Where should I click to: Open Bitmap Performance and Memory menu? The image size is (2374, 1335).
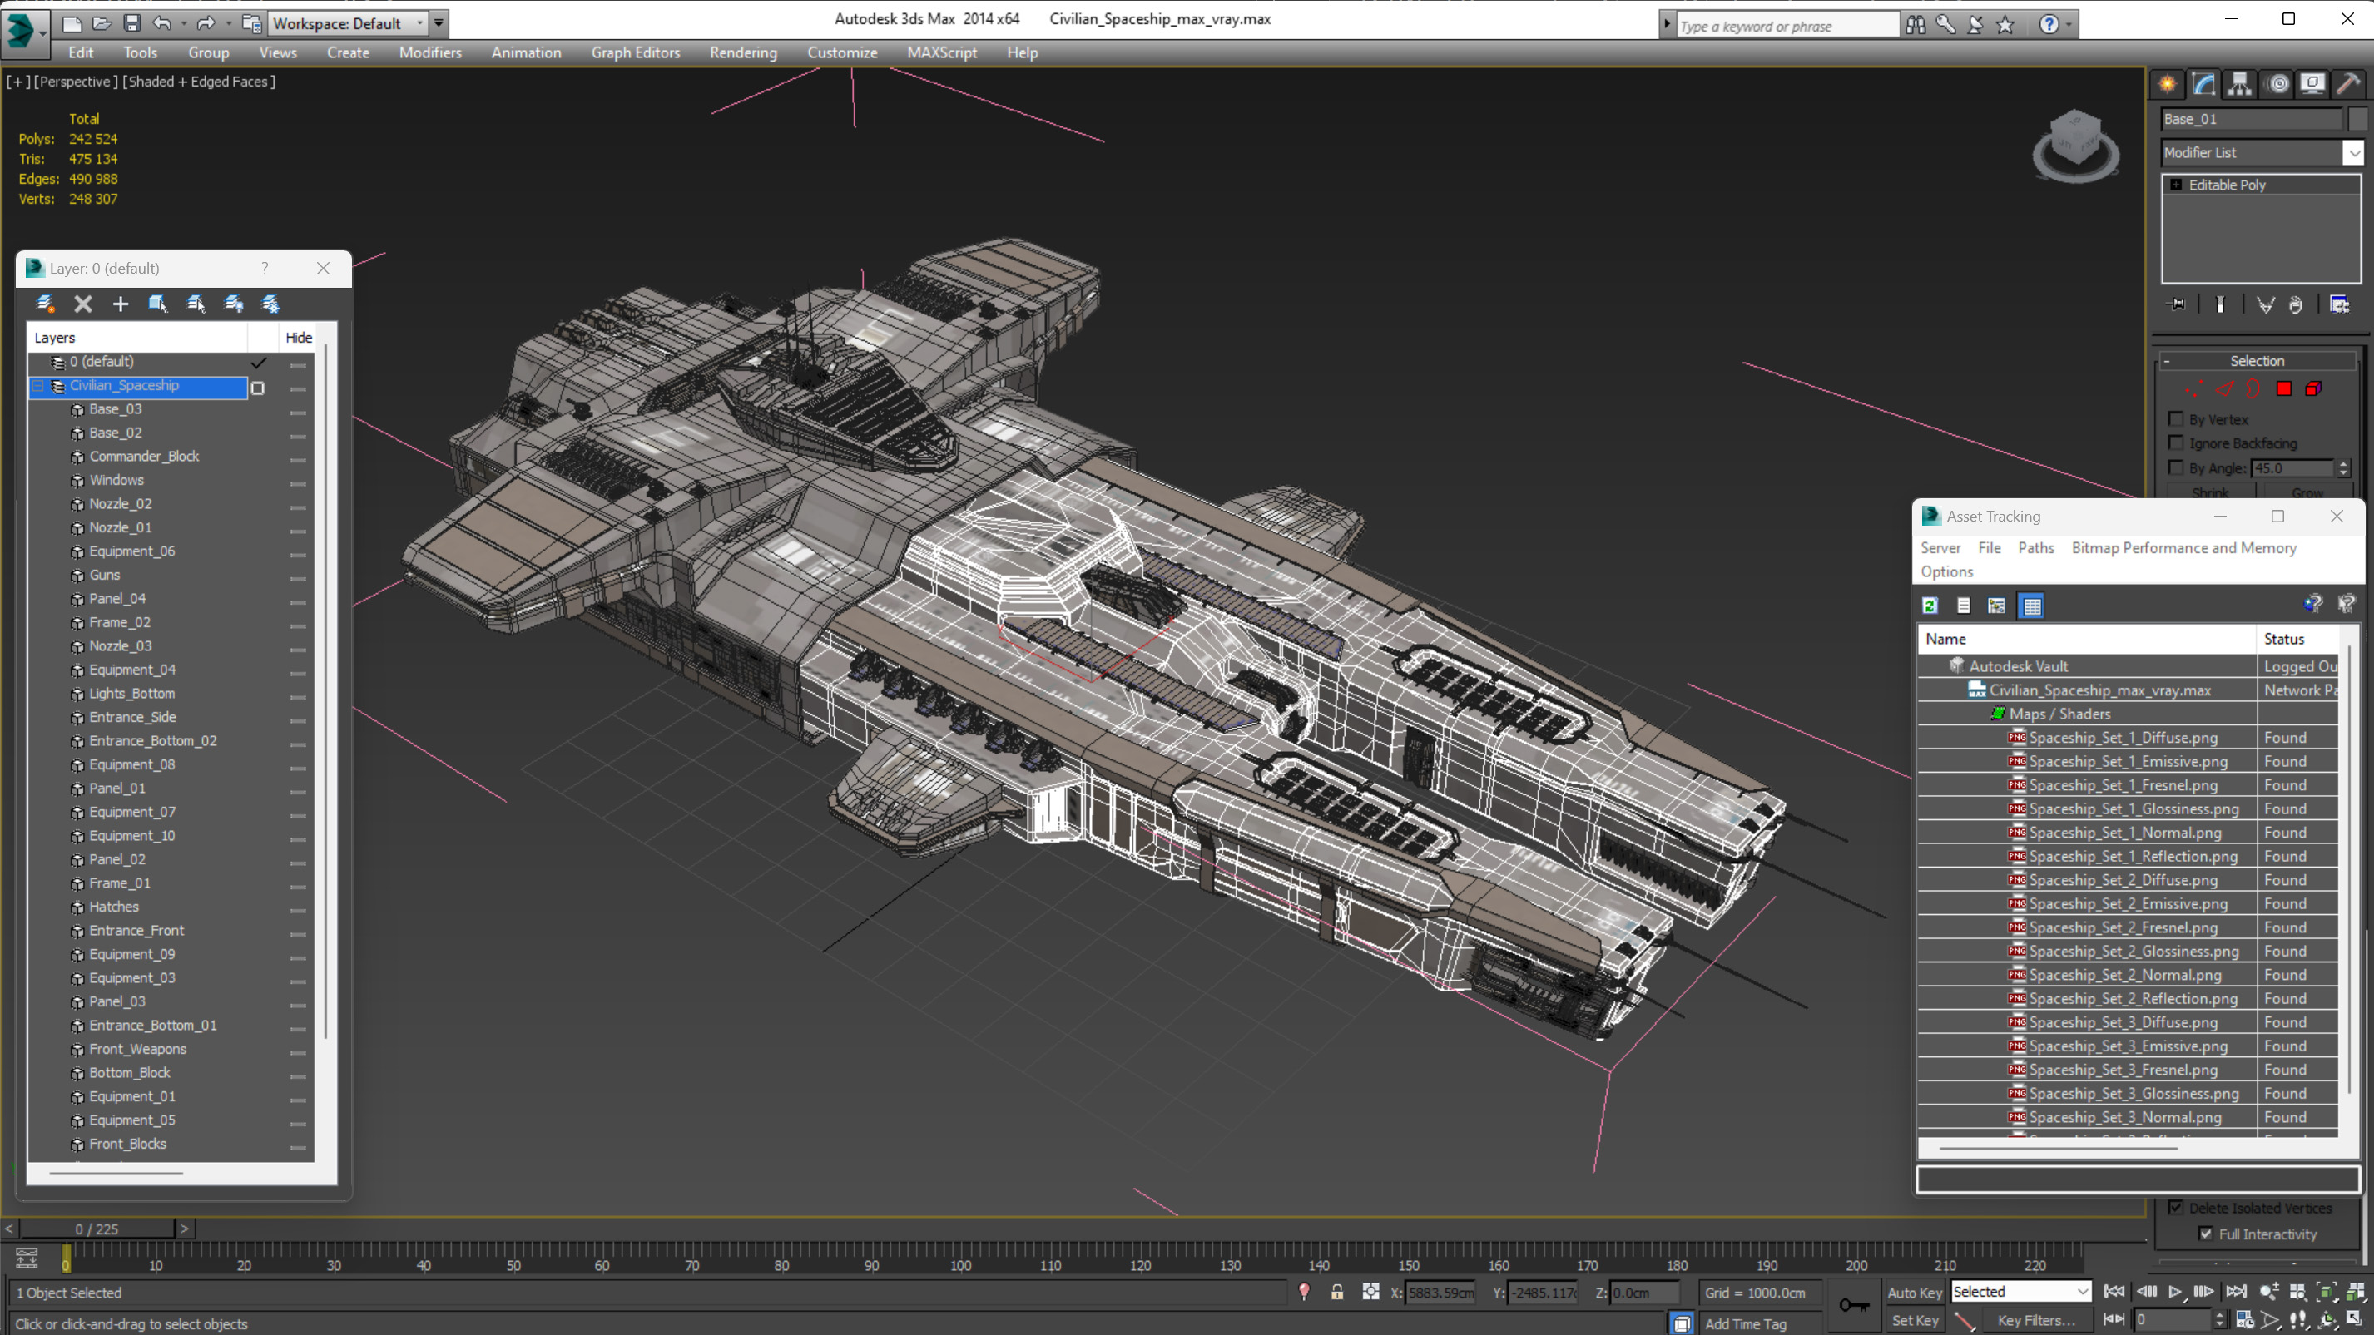2184,547
